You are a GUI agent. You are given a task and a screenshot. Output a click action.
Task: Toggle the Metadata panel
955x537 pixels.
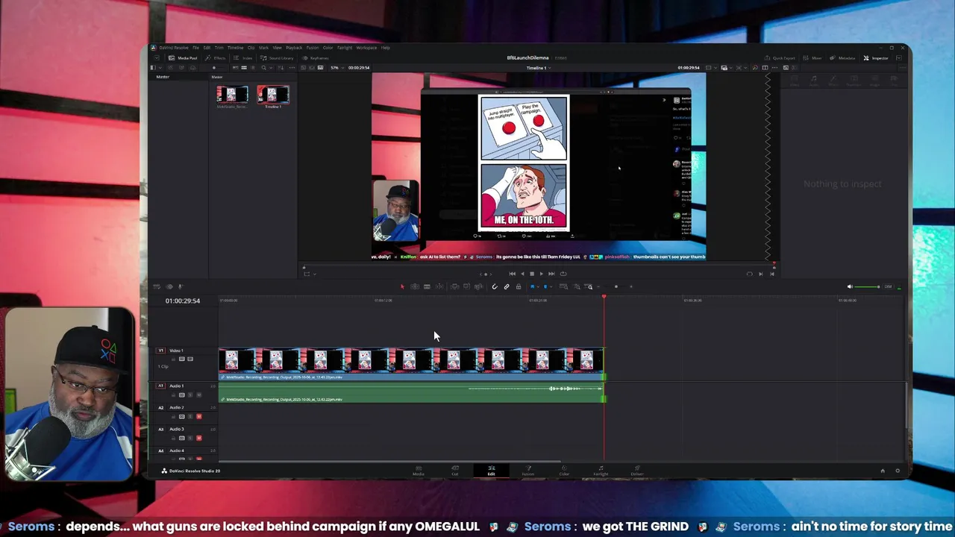842,58
